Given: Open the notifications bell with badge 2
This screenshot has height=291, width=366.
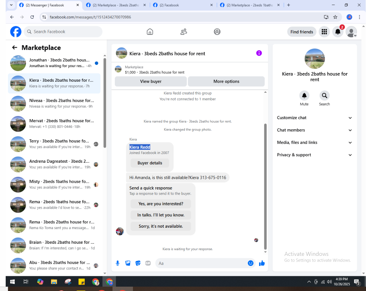Looking at the screenshot, I should [338, 32].
